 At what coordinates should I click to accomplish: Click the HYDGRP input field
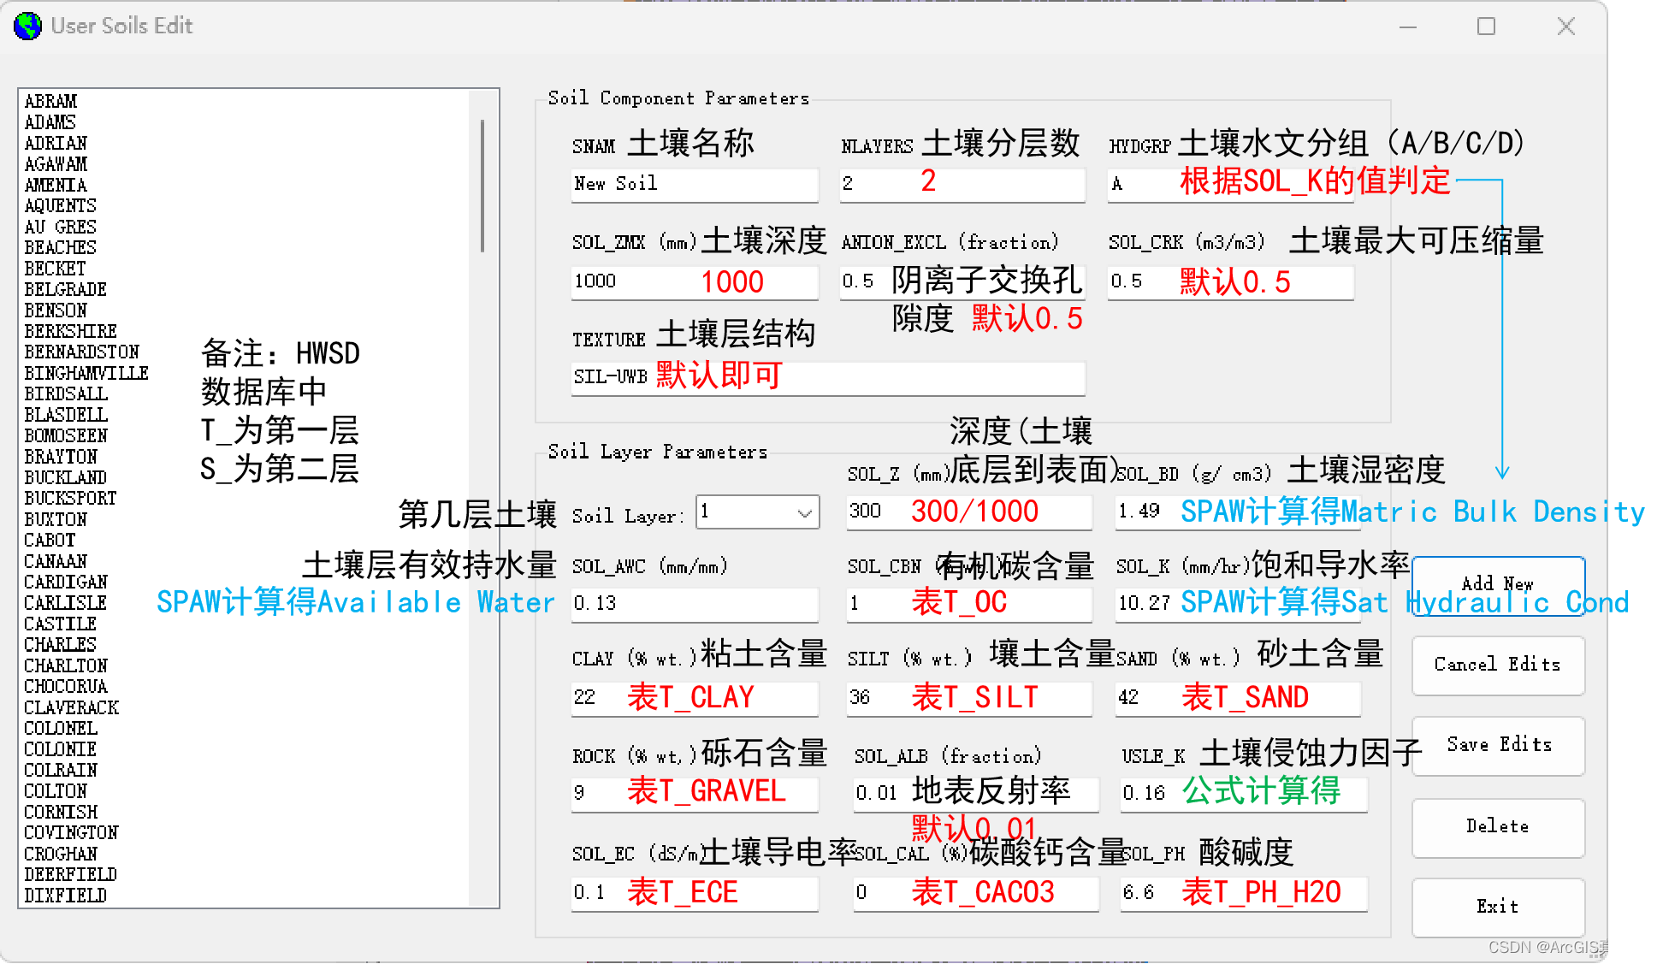[x=1230, y=184]
